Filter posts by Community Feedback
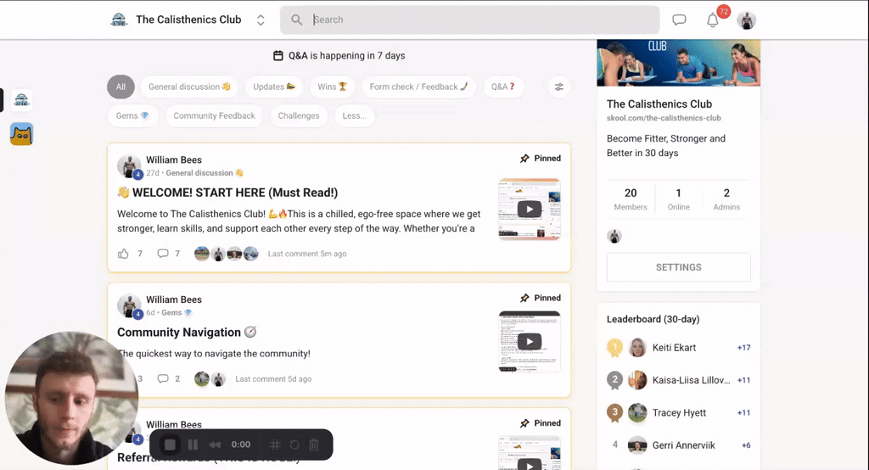Image resolution: width=869 pixels, height=470 pixels. 214,116
